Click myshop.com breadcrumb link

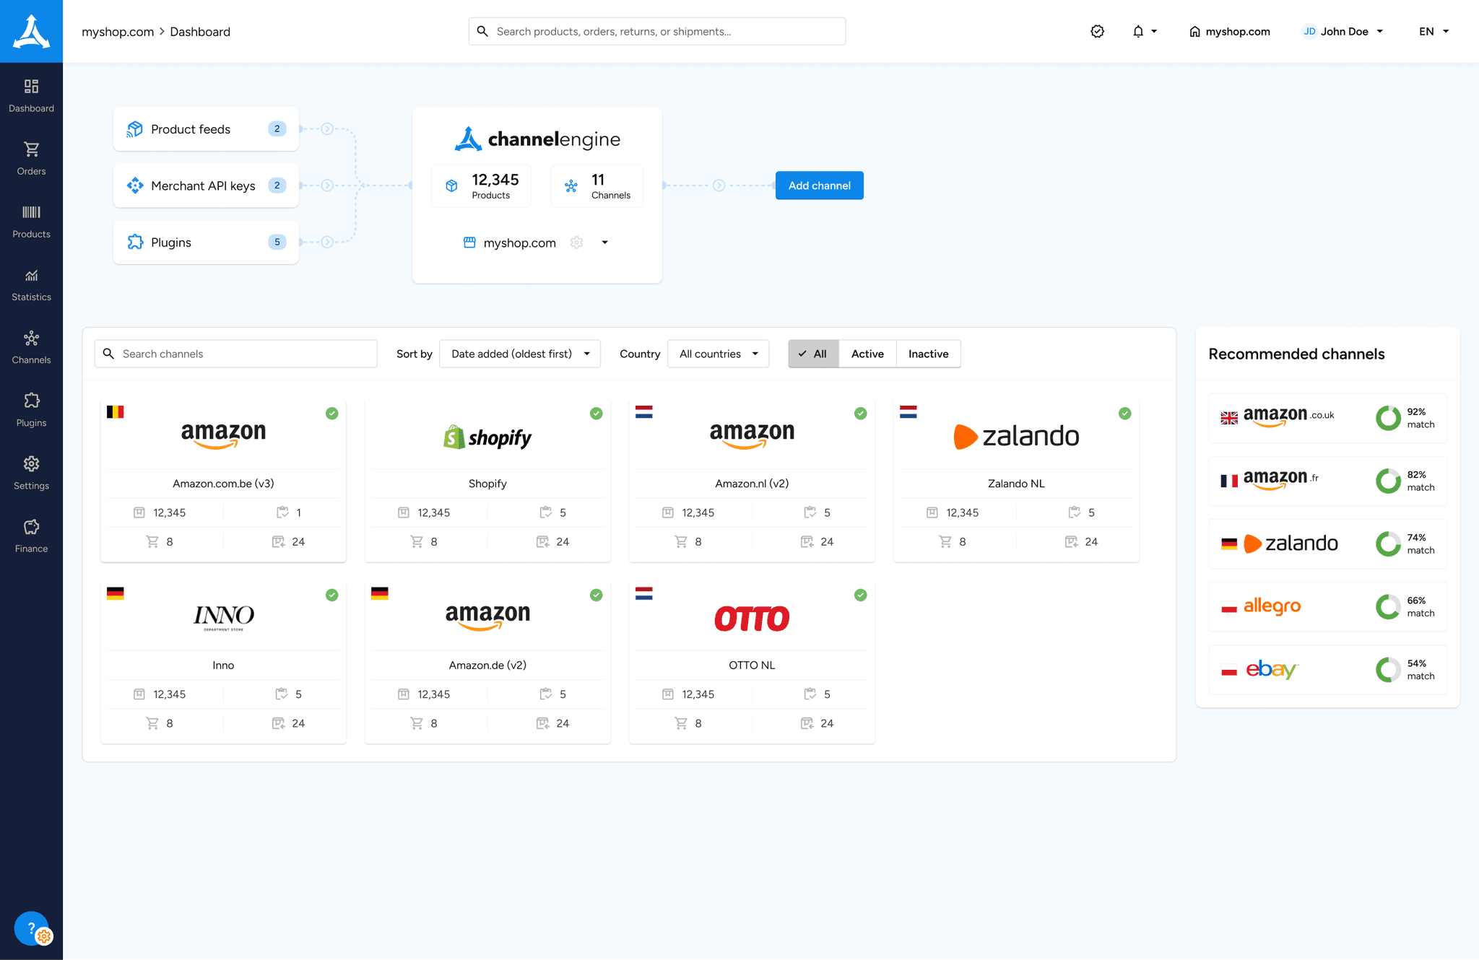pos(118,32)
